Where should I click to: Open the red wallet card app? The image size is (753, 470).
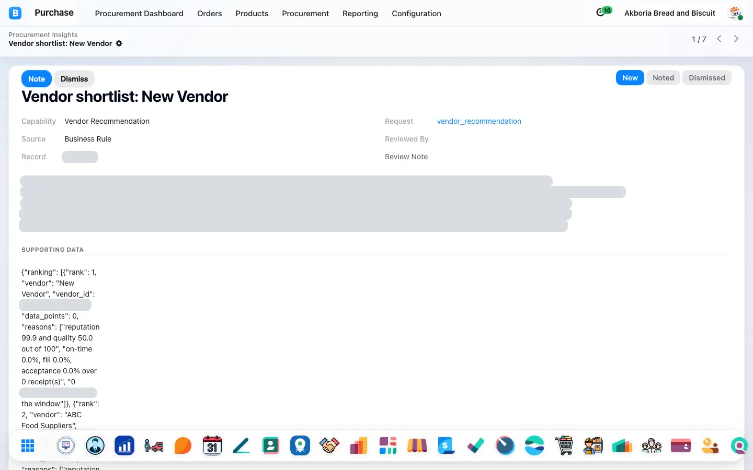click(681, 445)
